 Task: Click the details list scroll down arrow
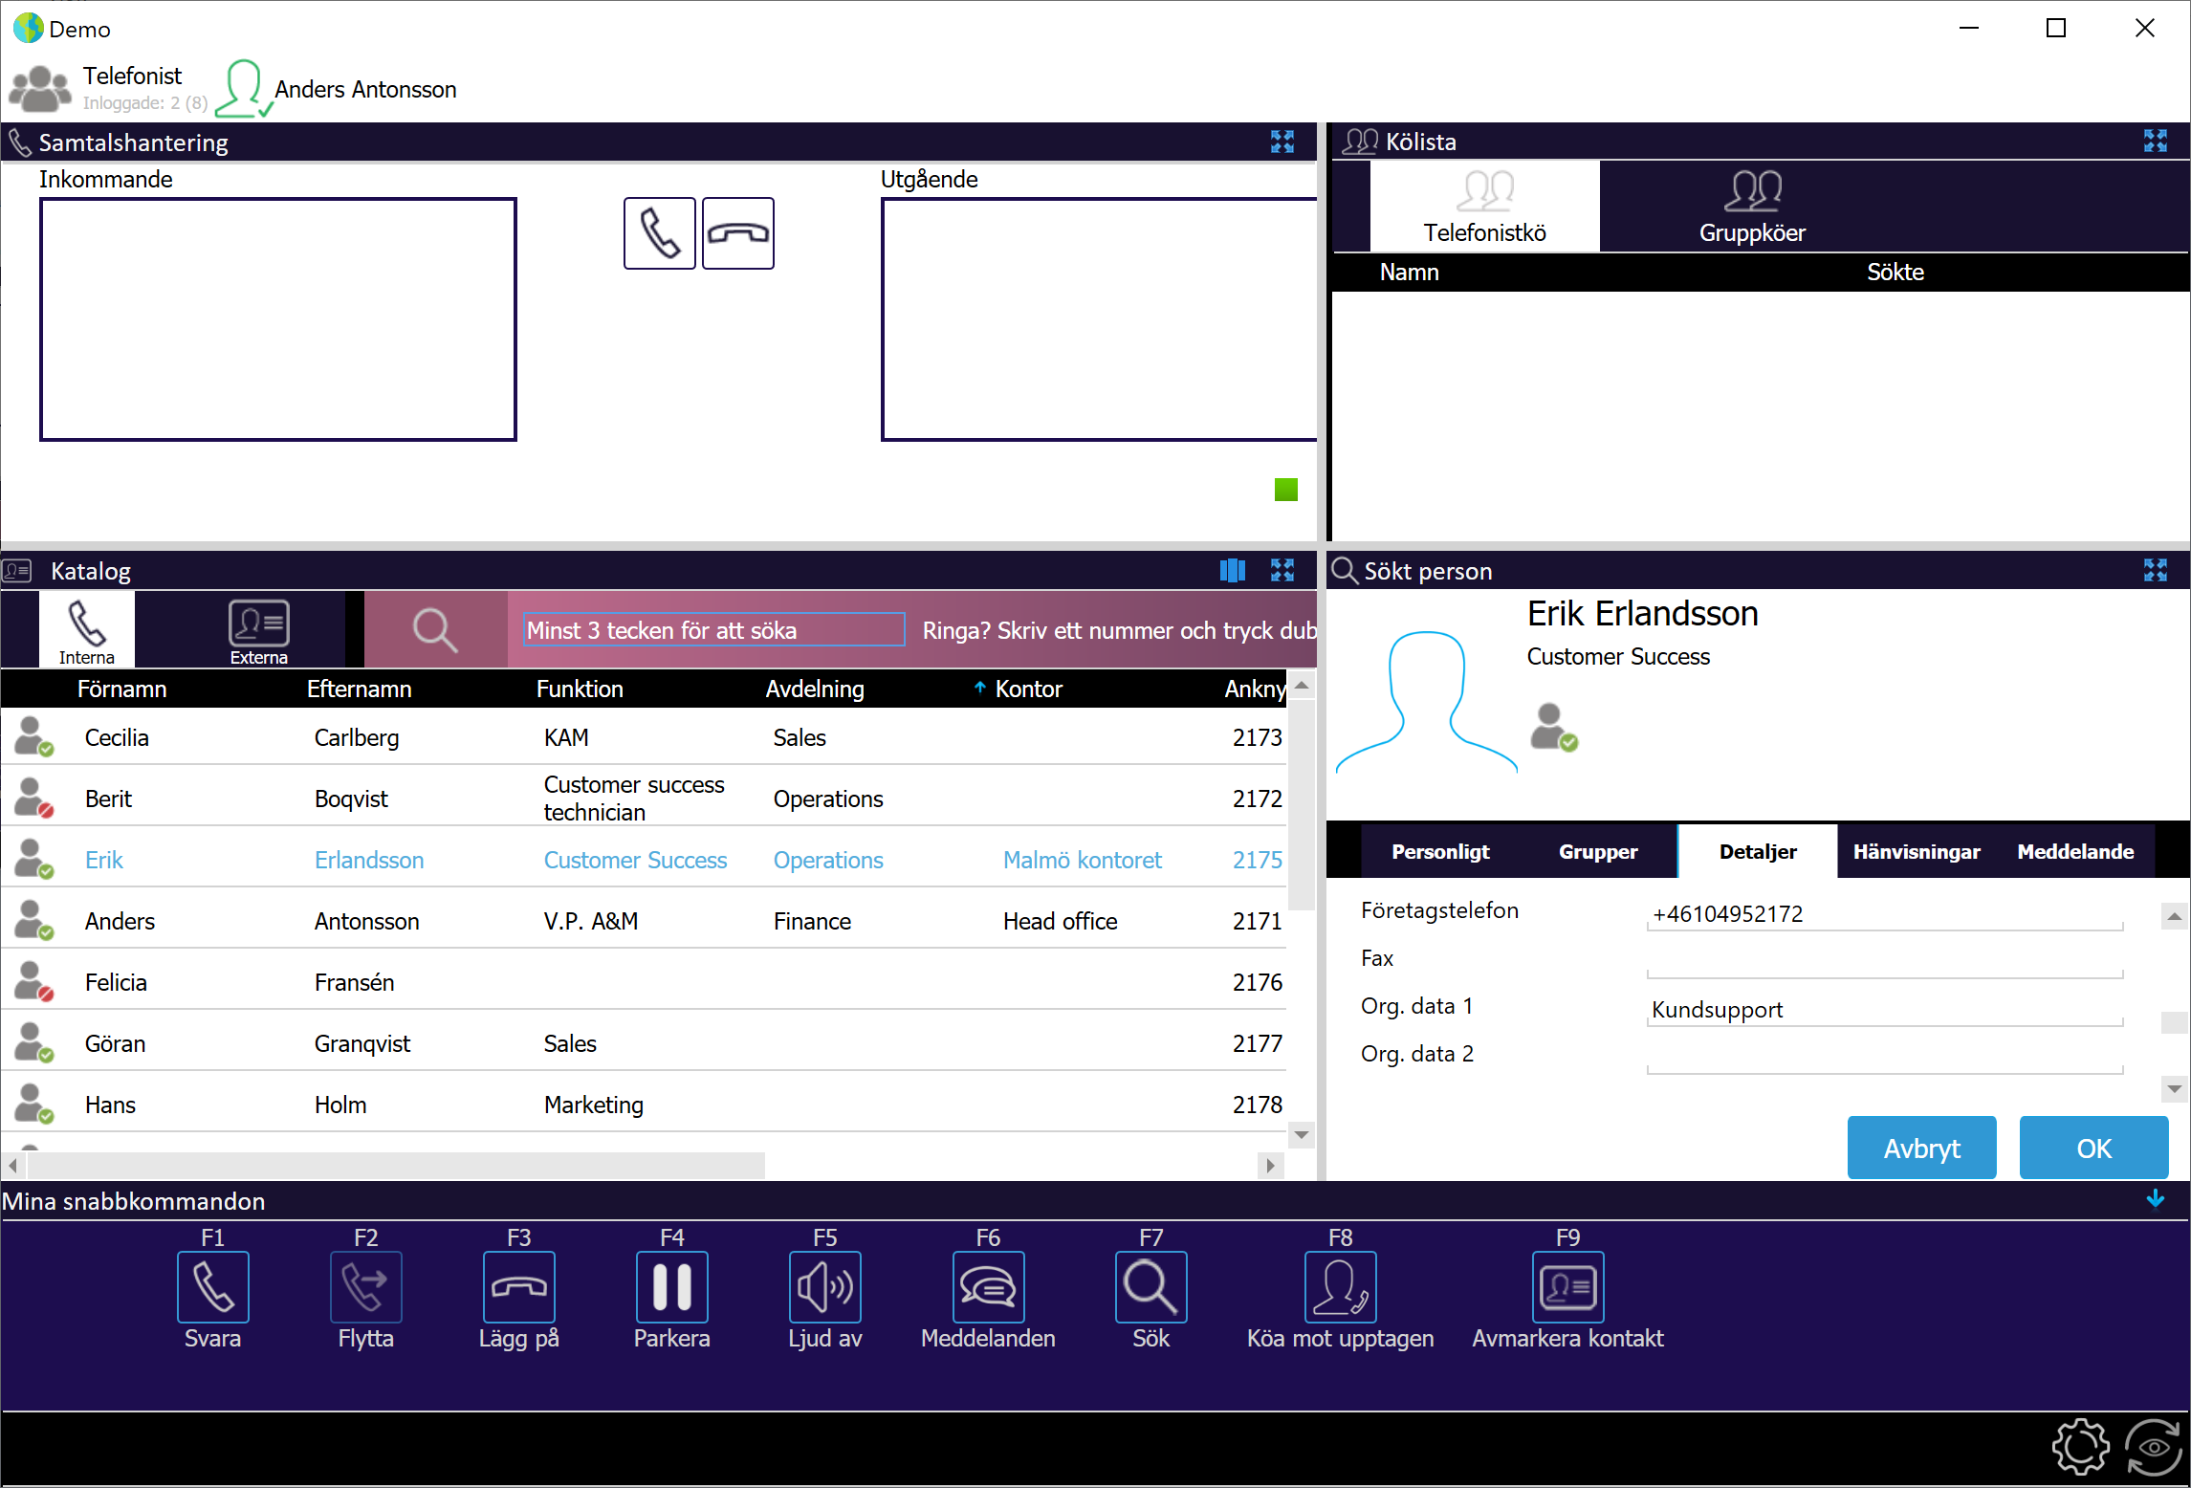[x=2174, y=1088]
